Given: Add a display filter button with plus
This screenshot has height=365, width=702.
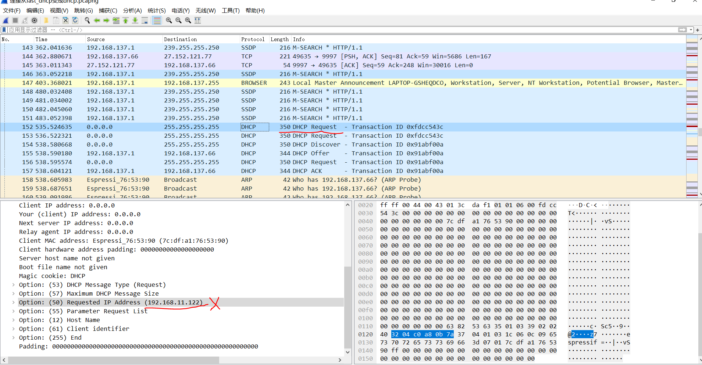Looking at the screenshot, I should point(698,30).
